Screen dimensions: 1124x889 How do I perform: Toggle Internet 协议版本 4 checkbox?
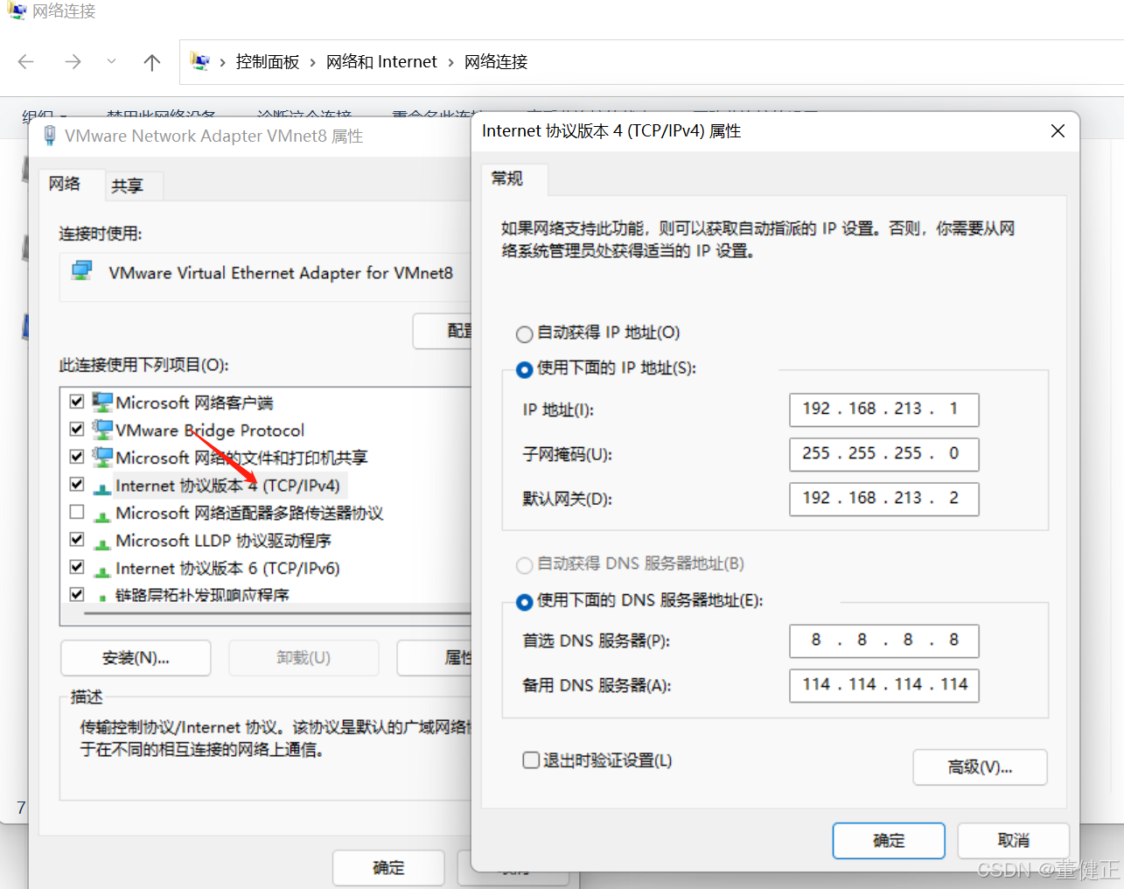tap(77, 484)
